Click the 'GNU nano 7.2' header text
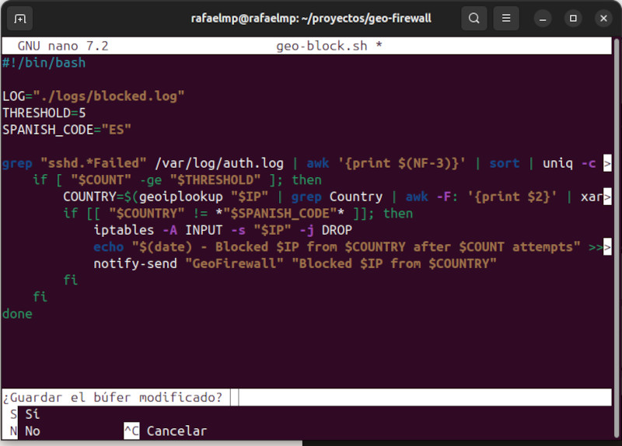Screen dimensions: 622x446 [x=63, y=46]
